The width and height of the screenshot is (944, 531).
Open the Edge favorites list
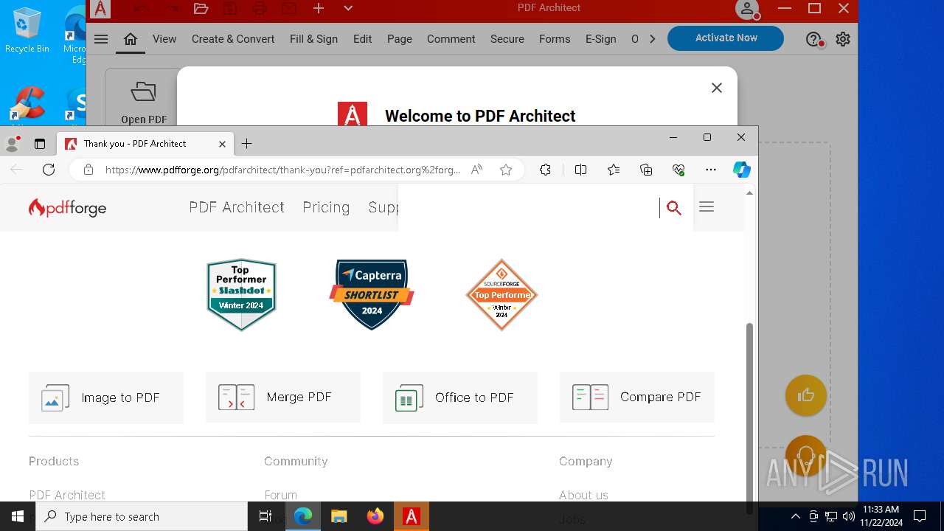click(x=614, y=170)
